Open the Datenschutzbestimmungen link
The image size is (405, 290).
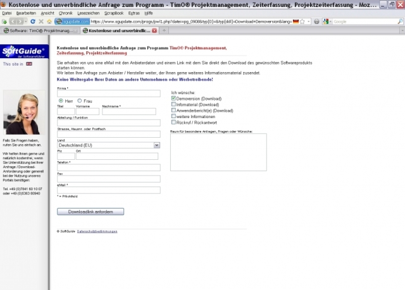(97, 231)
